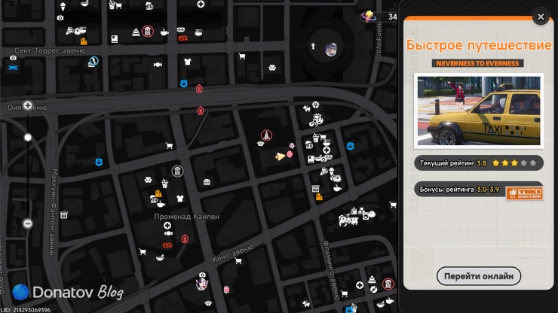
Task: Click the hamburger food shop icon
Action: tap(207, 182)
